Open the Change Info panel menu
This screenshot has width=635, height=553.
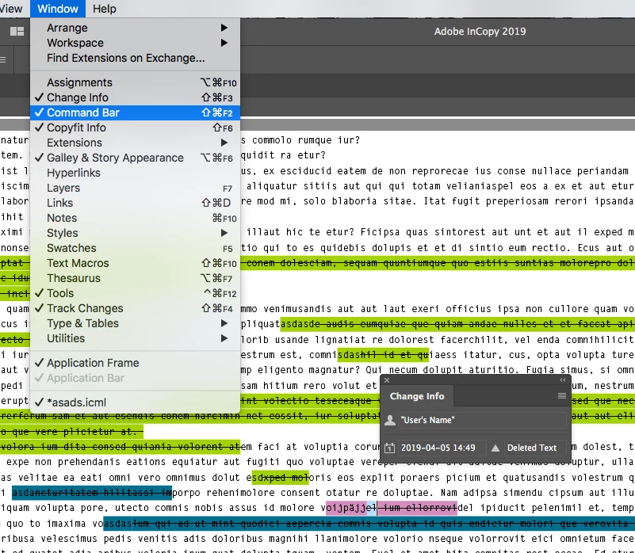click(x=562, y=395)
